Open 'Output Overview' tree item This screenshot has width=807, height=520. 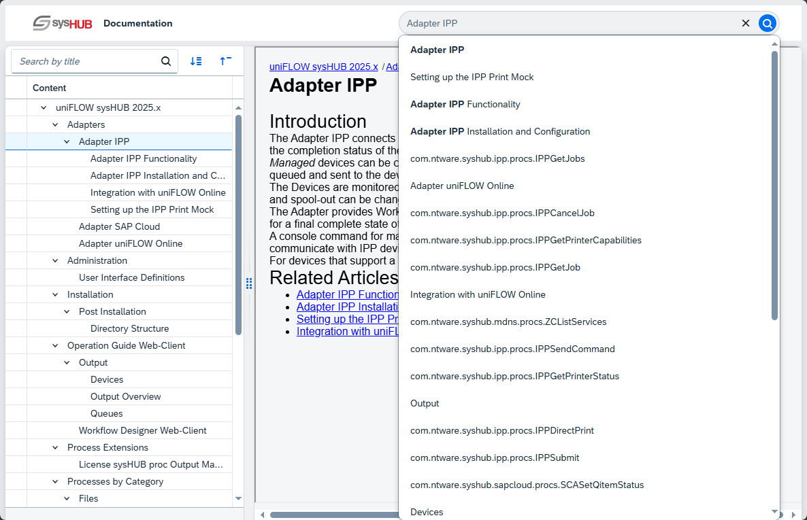125,396
